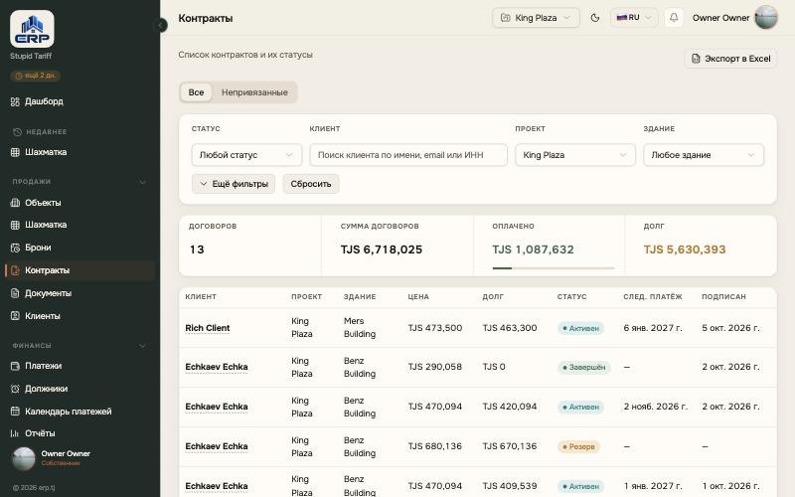Click the paid amount progress bar
This screenshot has height=497, width=795.
pos(554,267)
